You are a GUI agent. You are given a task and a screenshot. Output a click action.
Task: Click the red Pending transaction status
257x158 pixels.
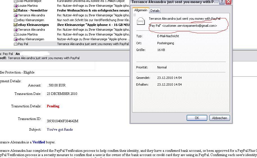53,106
